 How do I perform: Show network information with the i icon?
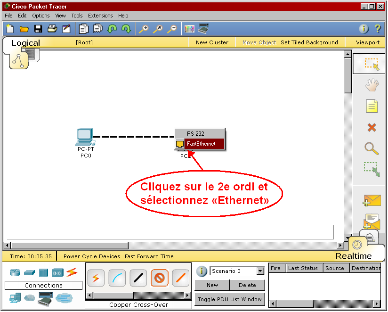(364, 29)
